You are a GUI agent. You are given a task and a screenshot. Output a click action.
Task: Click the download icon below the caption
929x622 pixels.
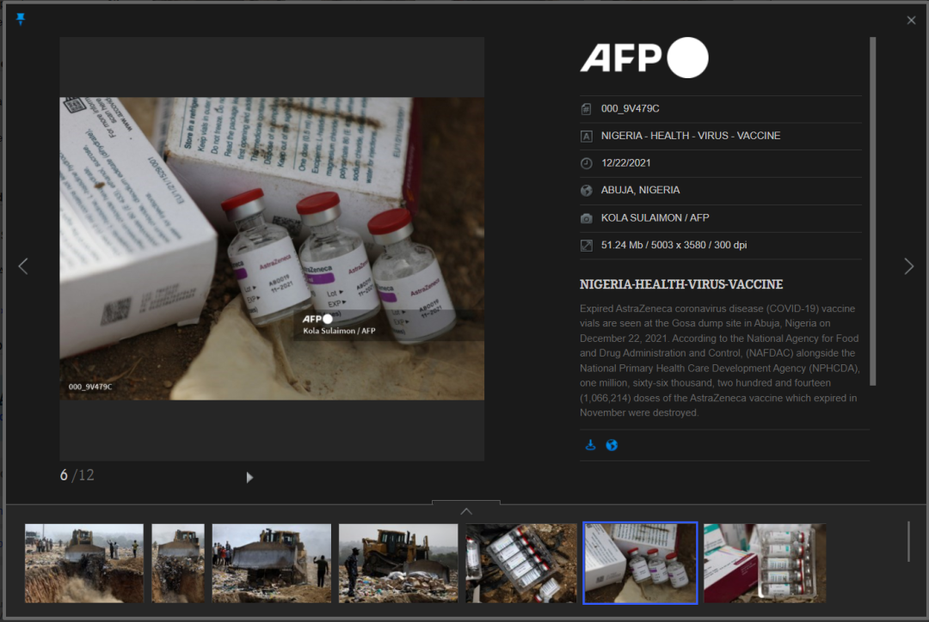point(590,445)
